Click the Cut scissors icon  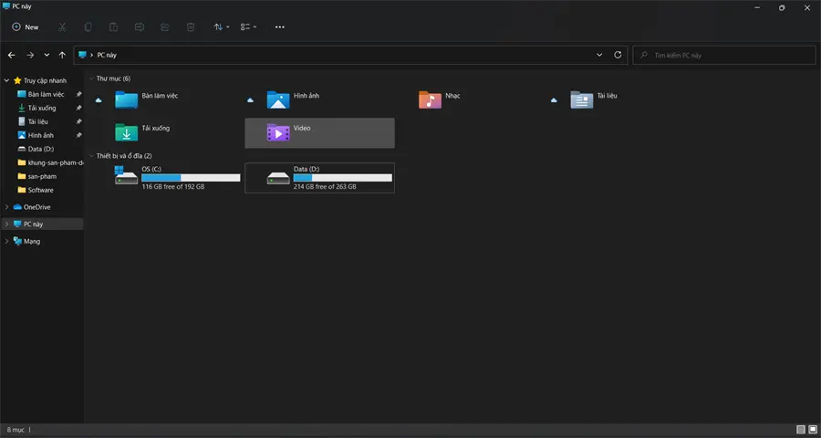(62, 26)
